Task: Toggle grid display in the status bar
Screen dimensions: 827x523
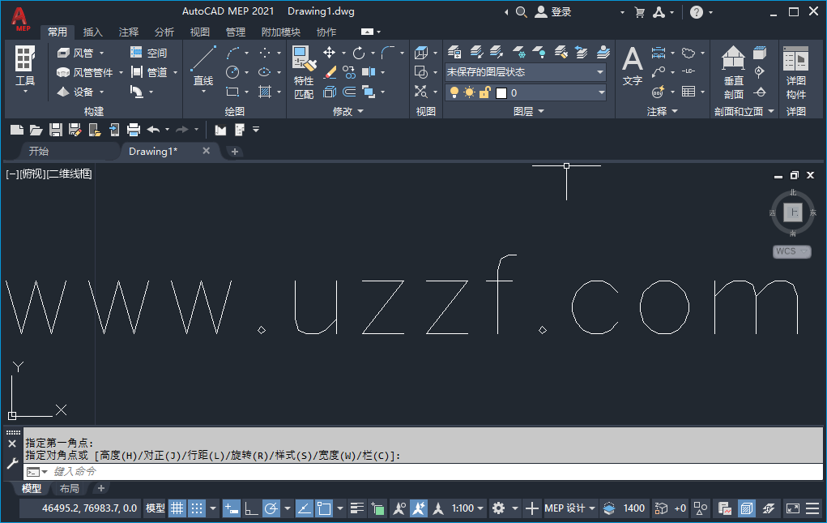Action: (x=177, y=508)
